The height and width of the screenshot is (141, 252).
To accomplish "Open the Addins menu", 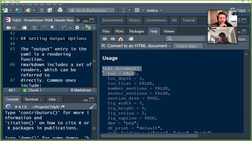I will pos(154,11).
